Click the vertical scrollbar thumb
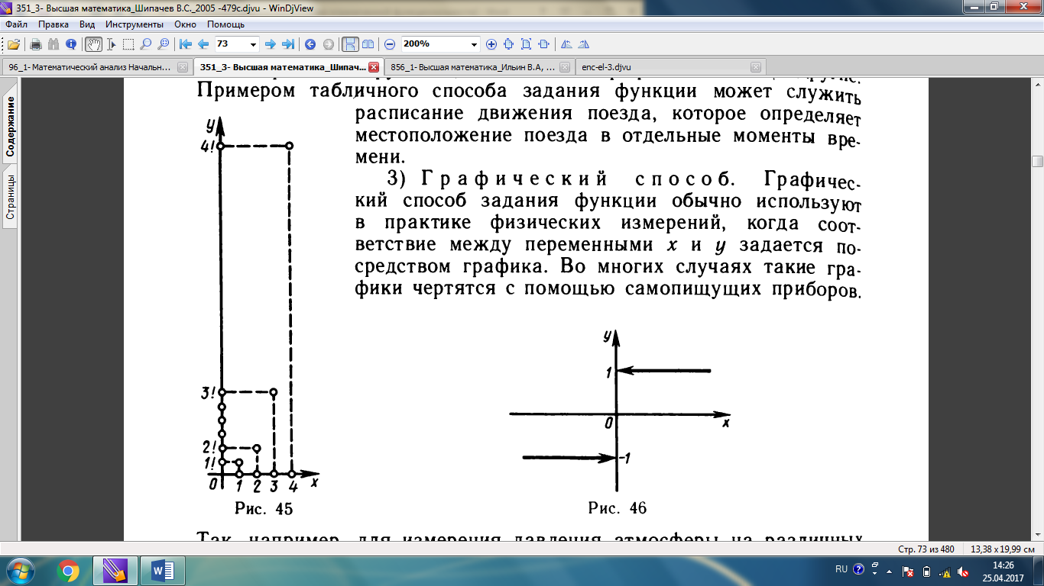The width and height of the screenshot is (1044, 586). tap(1037, 161)
